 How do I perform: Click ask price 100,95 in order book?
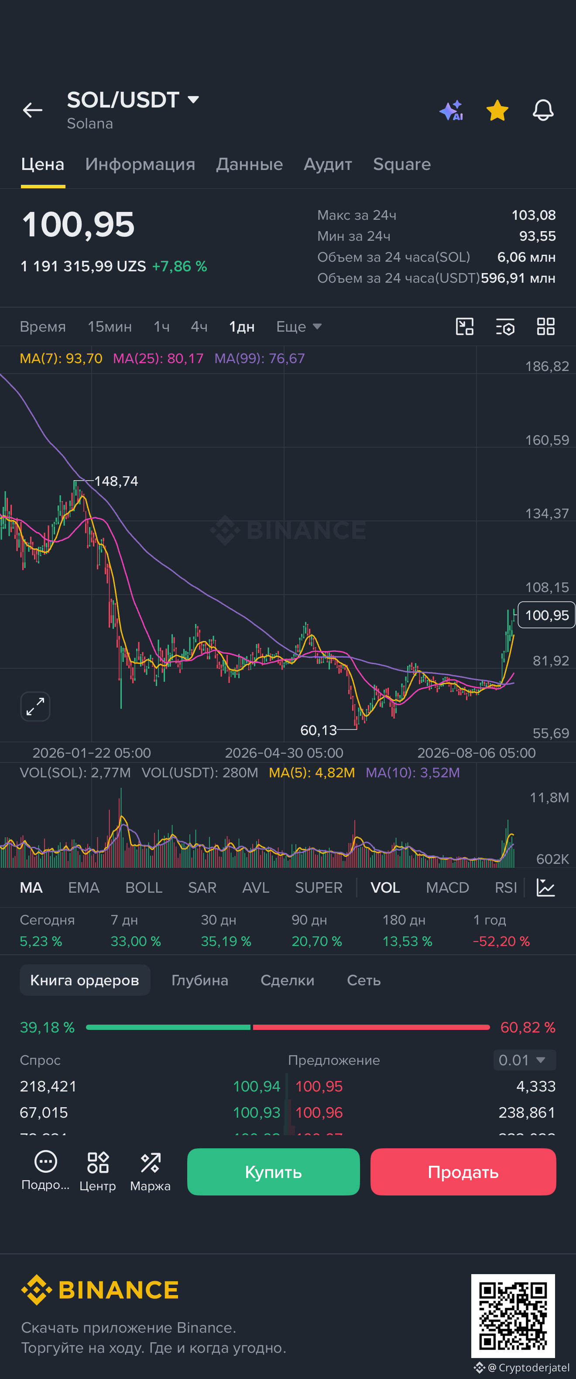319,1086
